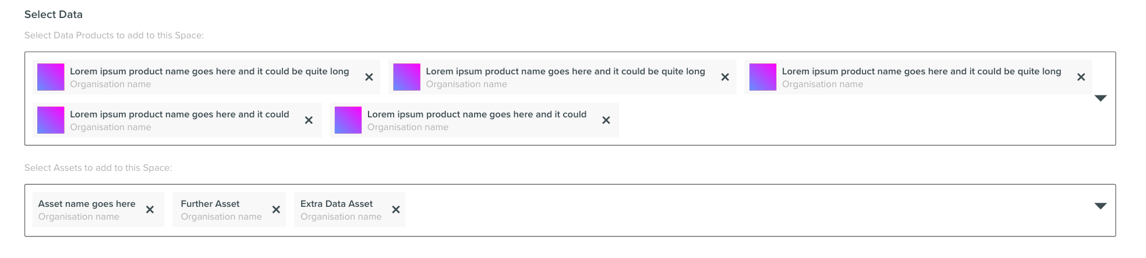Viewport: 1146px width, 258px height.
Task: Remove second short product chip in second row
Action: tap(606, 120)
